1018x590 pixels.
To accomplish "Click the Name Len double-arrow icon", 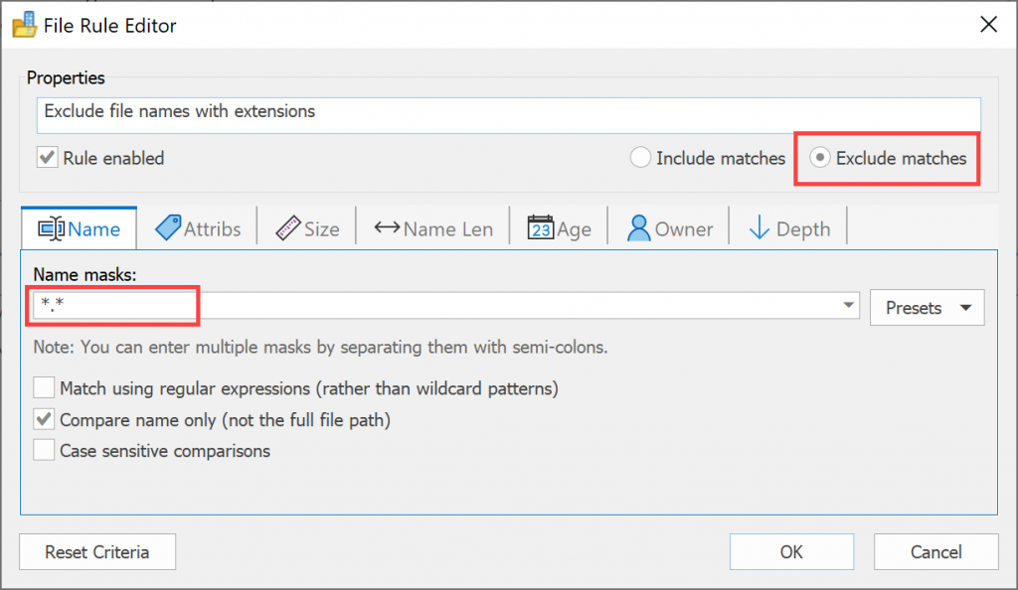I will 387,227.
